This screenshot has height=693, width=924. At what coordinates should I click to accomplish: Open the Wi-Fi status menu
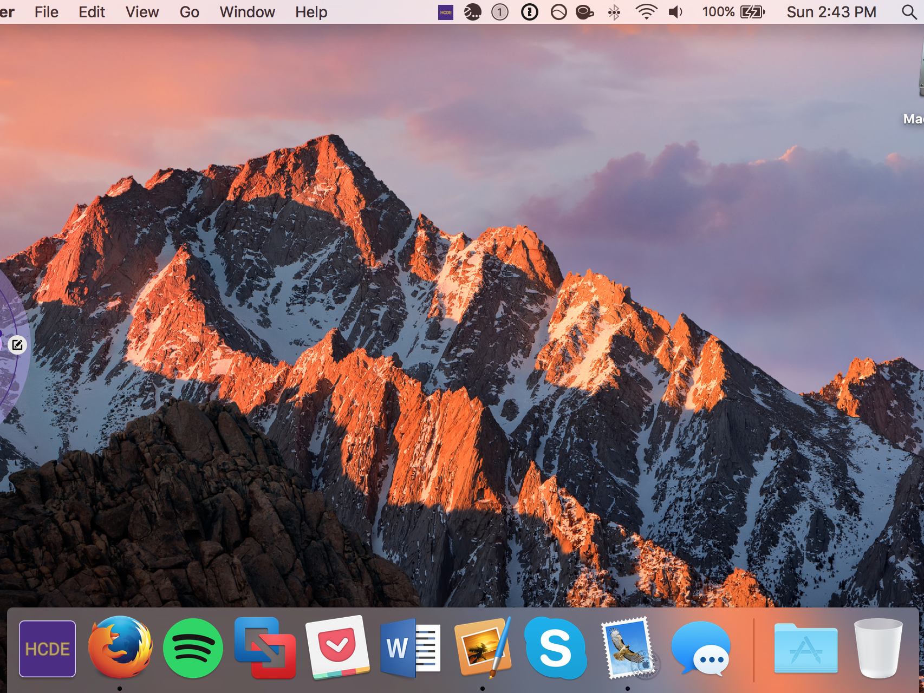(x=646, y=12)
